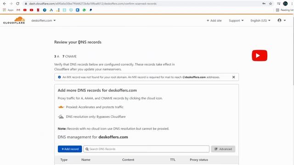This screenshot has width=294, height=165.
Task: Click the 3 A record count
Action: click(x=57, y=56)
